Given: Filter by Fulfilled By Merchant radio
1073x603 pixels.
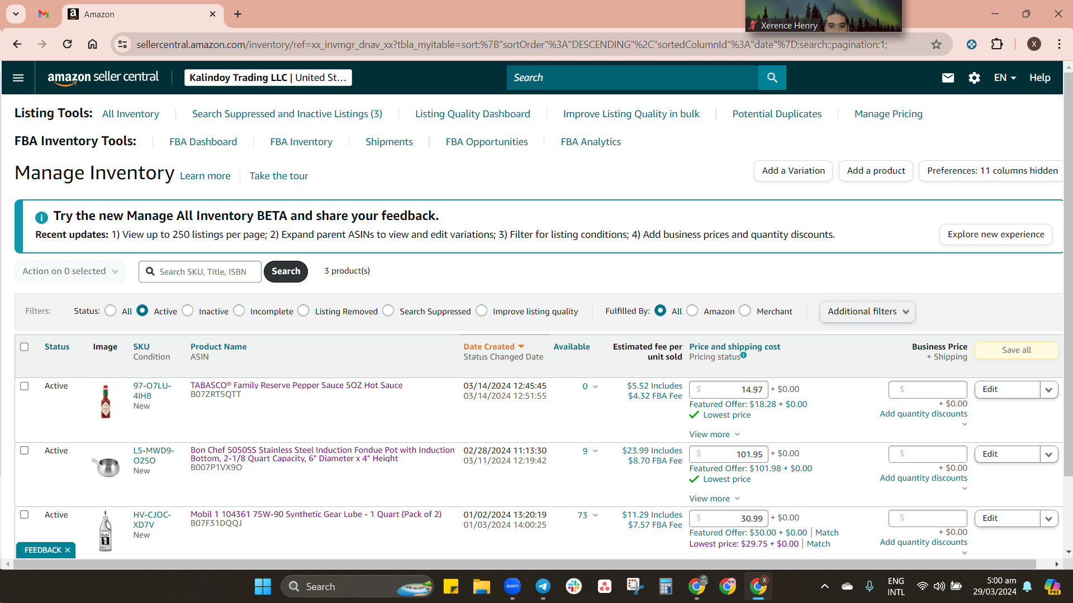Looking at the screenshot, I should pyautogui.click(x=745, y=310).
